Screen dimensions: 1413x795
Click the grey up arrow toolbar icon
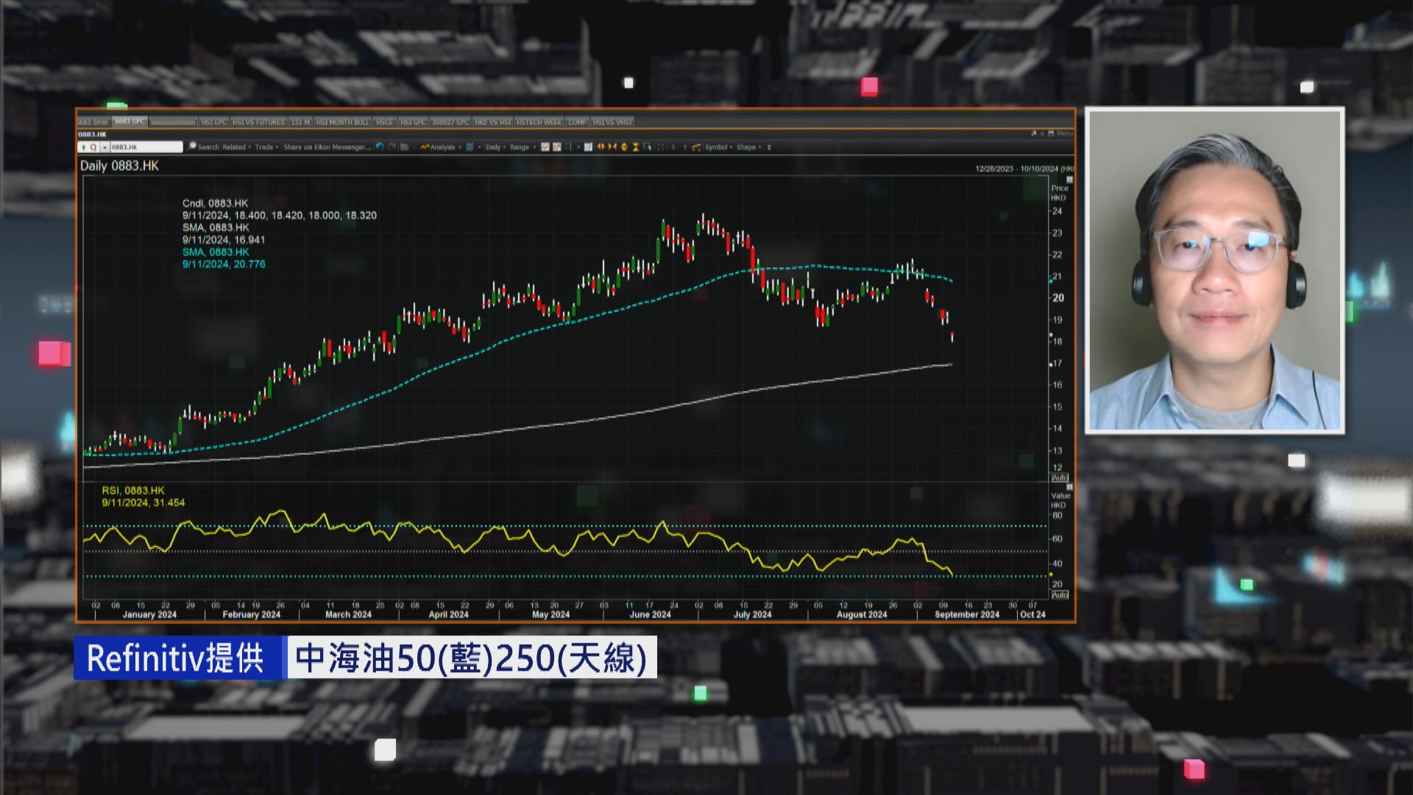[684, 146]
